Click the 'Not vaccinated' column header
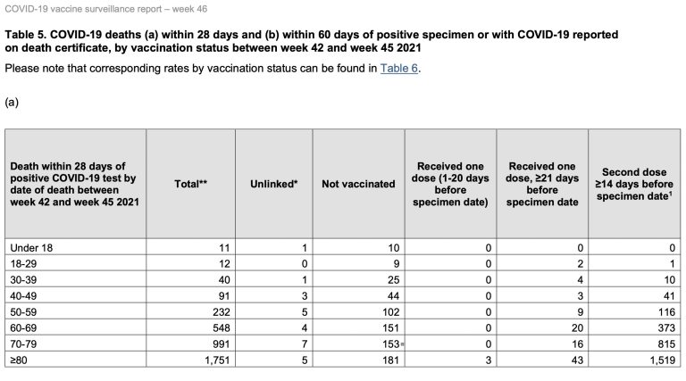This screenshot has width=686, height=381. [x=357, y=183]
